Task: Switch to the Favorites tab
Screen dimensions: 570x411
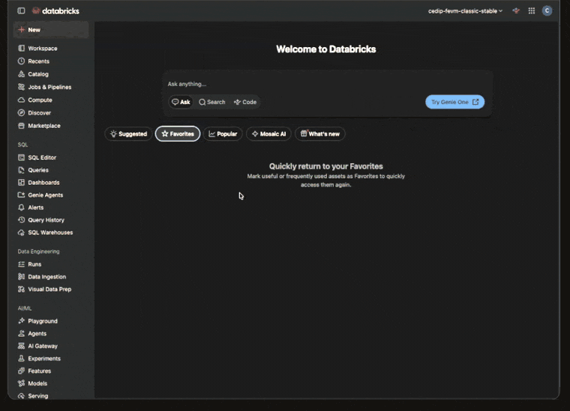Action: click(x=178, y=134)
